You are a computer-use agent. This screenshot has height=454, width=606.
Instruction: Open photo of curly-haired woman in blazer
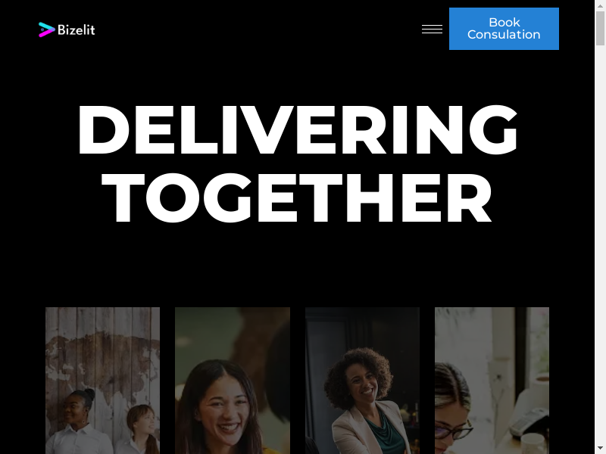(x=362, y=381)
